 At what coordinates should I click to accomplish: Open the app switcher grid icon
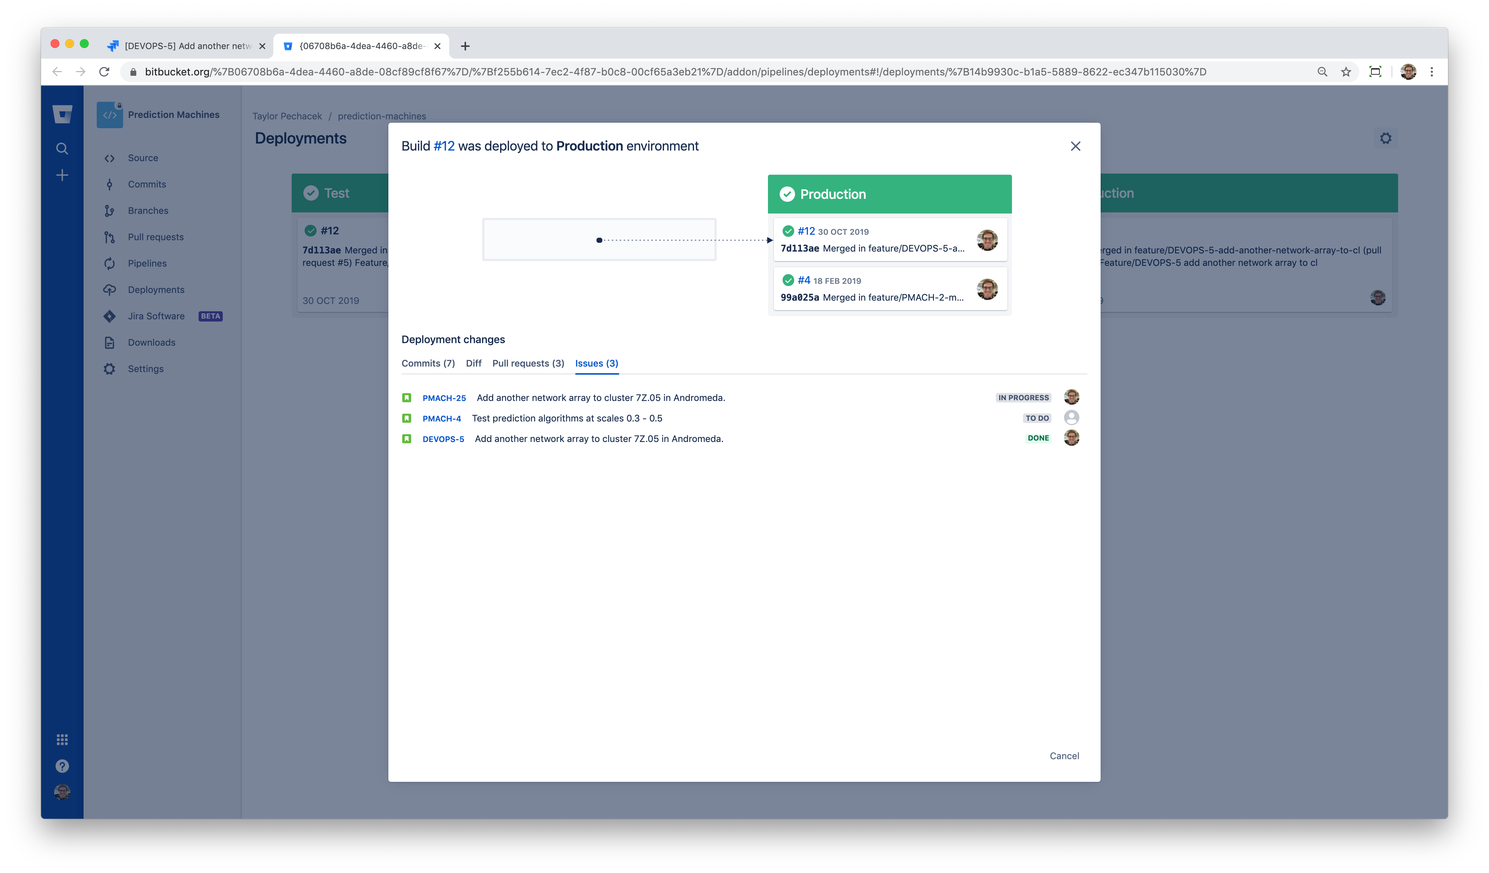coord(62,739)
